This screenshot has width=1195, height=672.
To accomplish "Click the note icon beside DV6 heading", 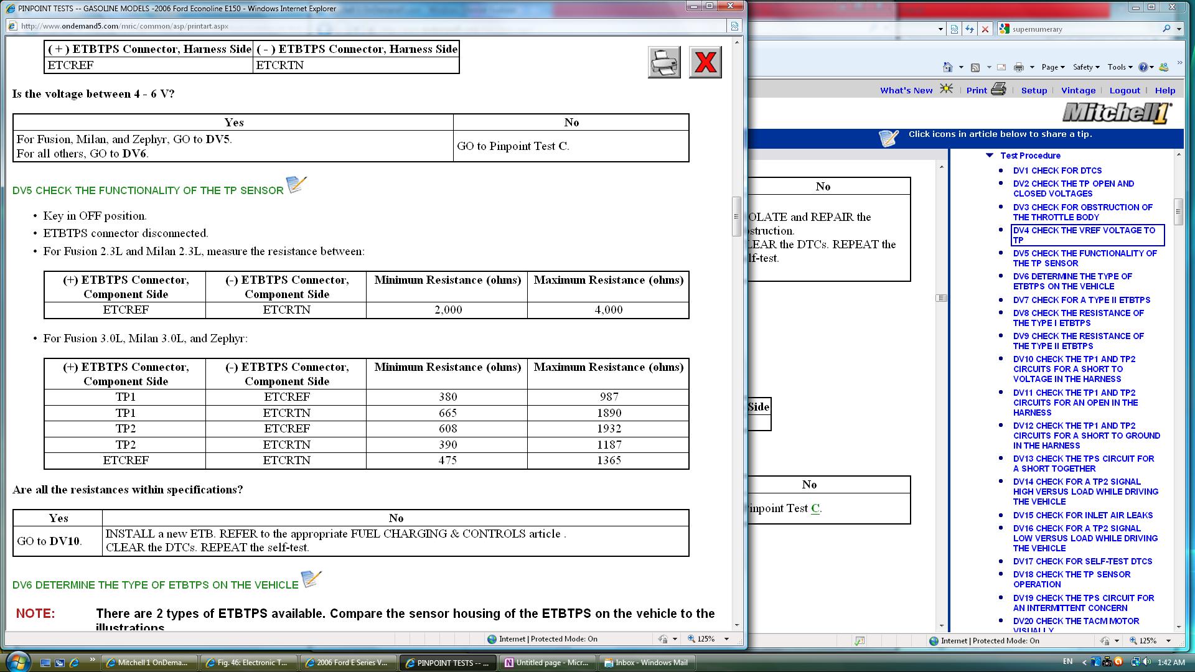I will 311,579.
